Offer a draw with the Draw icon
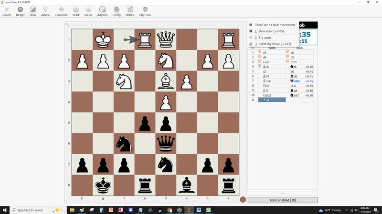Image resolution: width=382 pixels, height=214 pixels. coord(33,11)
